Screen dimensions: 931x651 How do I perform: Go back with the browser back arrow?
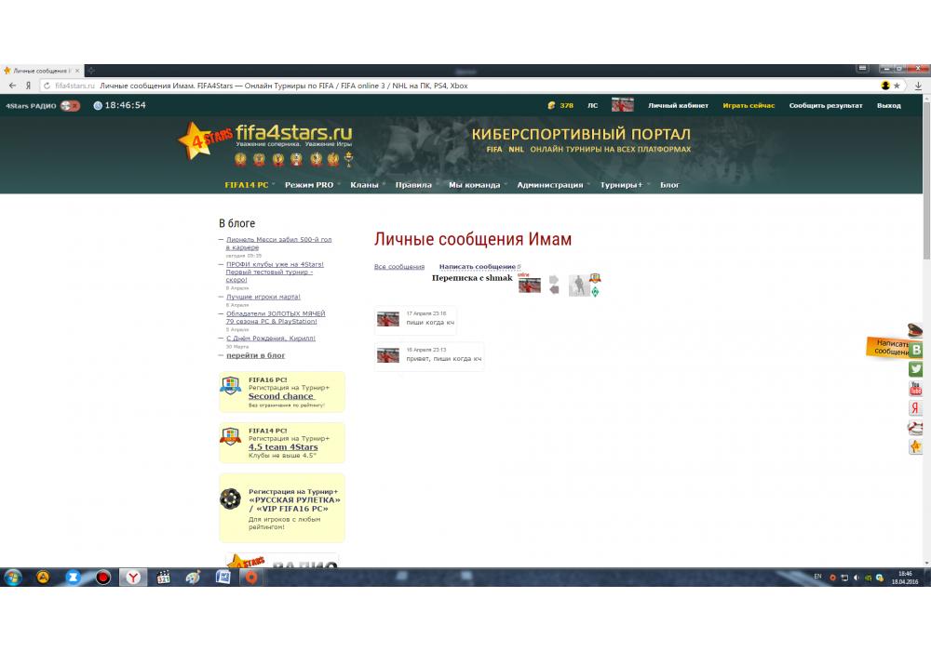[12, 86]
